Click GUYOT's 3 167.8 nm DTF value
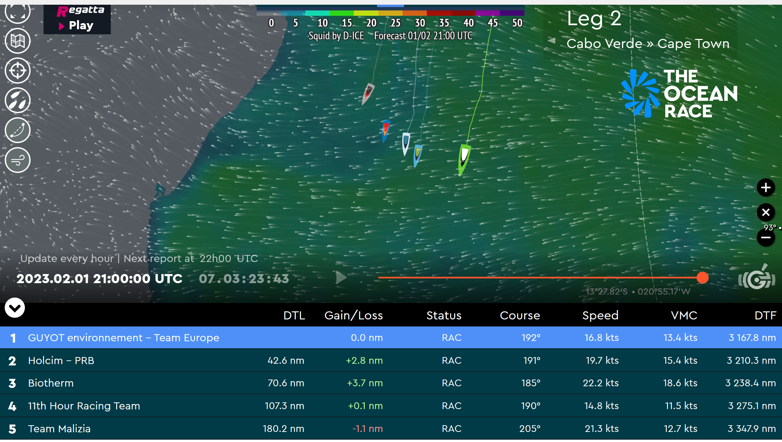Image resolution: width=782 pixels, height=442 pixels. (x=752, y=338)
